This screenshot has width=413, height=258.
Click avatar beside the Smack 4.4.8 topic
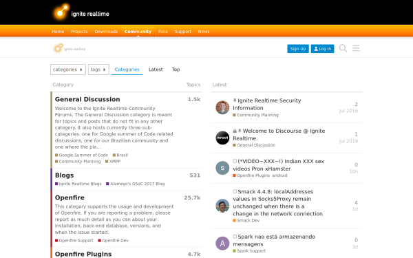[222, 206]
